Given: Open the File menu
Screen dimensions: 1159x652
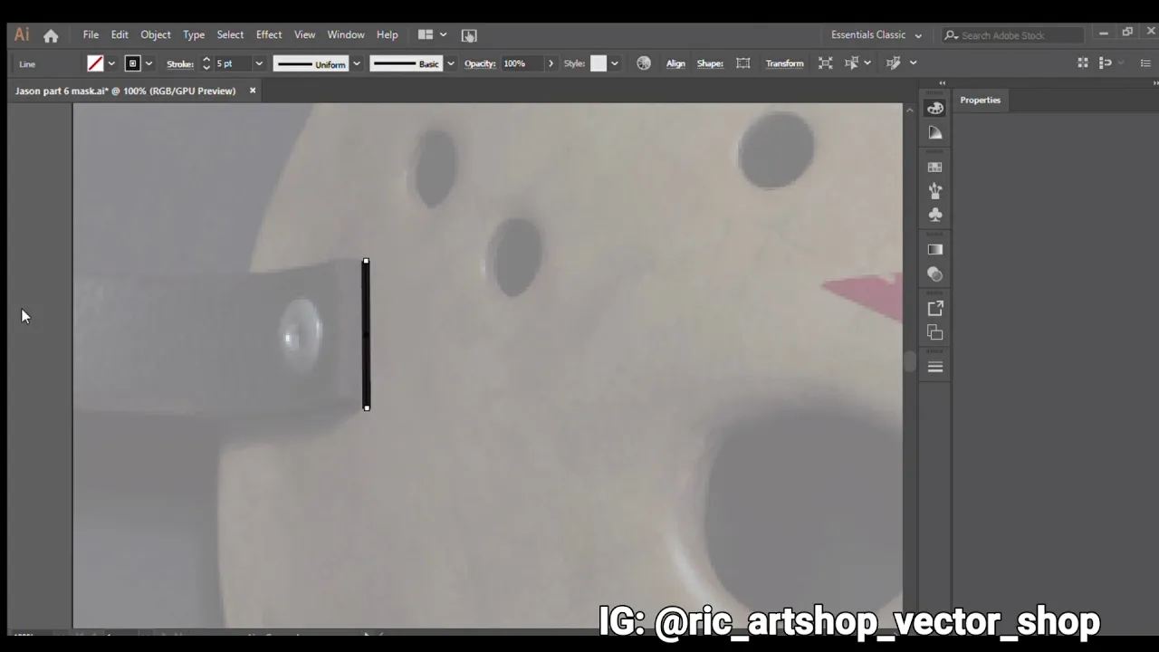Looking at the screenshot, I should [x=91, y=34].
